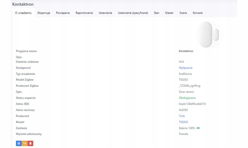
Task: Click the red delete device button
Action: tap(30, 143)
